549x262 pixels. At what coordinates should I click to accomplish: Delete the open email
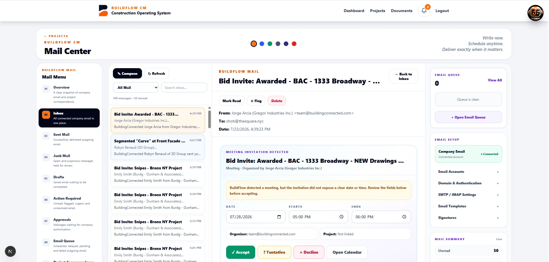tap(277, 101)
